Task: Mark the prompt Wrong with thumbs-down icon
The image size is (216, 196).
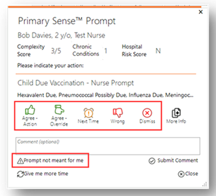Action: [118, 113]
